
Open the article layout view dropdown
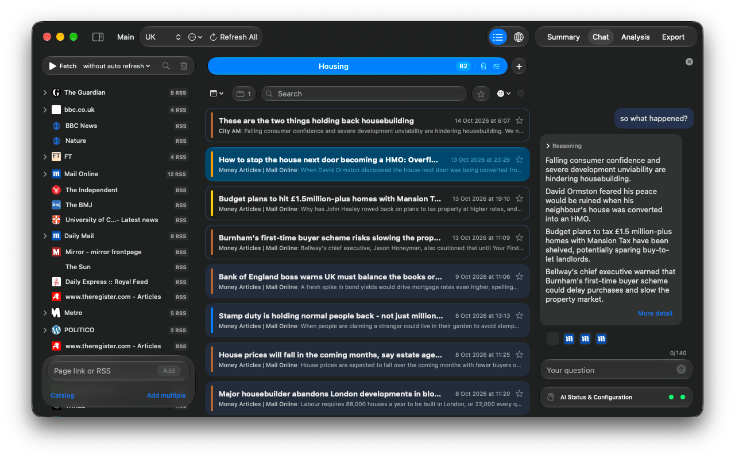[216, 94]
